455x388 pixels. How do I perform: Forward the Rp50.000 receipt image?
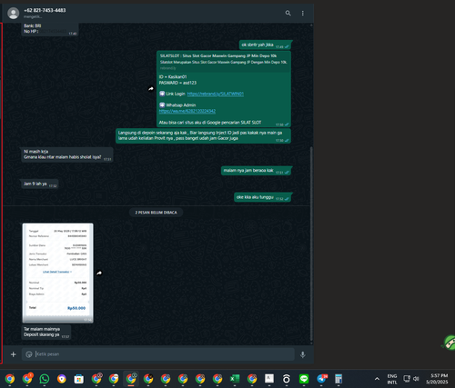[x=99, y=273]
